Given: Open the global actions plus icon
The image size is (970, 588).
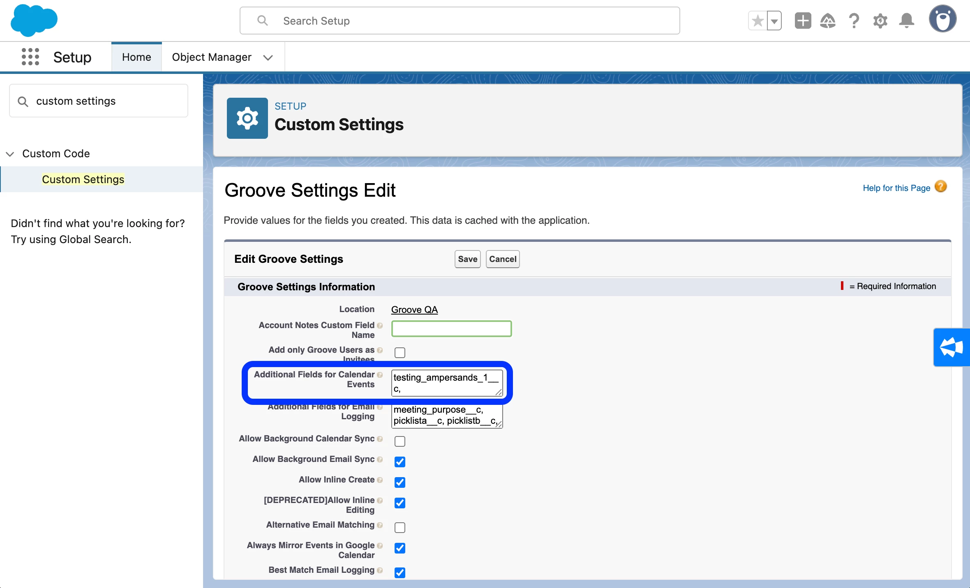Looking at the screenshot, I should tap(803, 21).
